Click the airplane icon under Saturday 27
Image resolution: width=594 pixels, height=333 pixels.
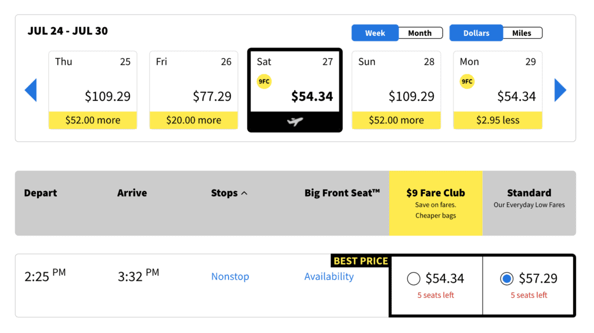(295, 122)
